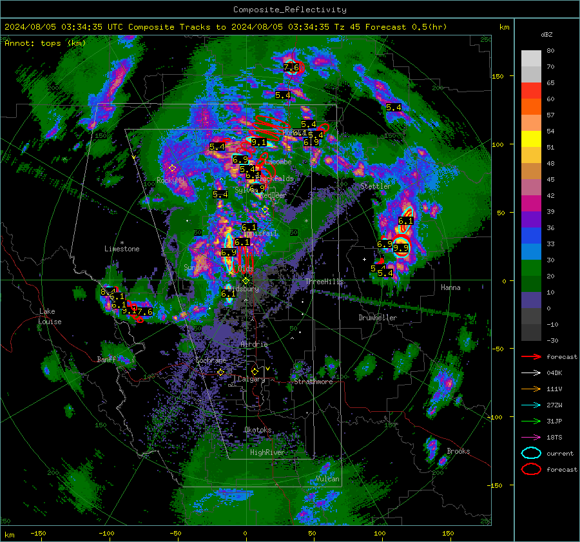This screenshot has height=542, width=580.
Task: Click the Stettler town label
Action: tap(376, 186)
